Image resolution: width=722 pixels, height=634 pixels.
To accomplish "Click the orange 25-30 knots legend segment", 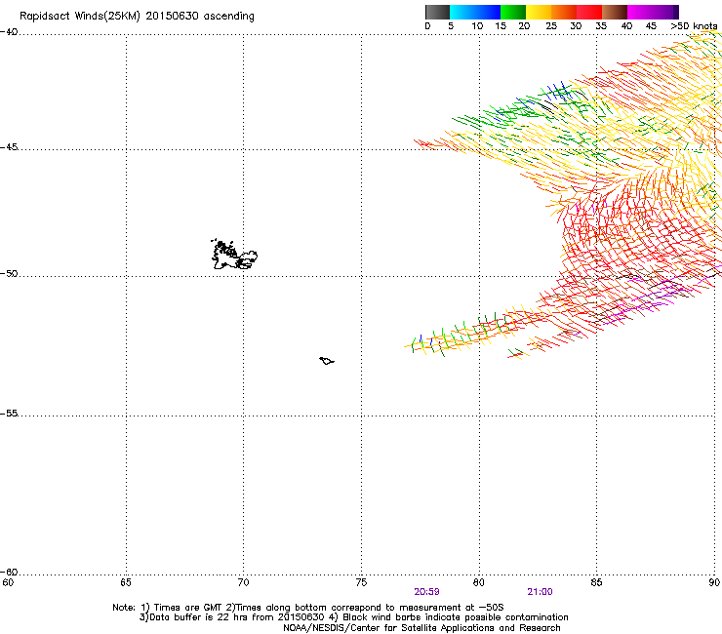I will pos(564,12).
